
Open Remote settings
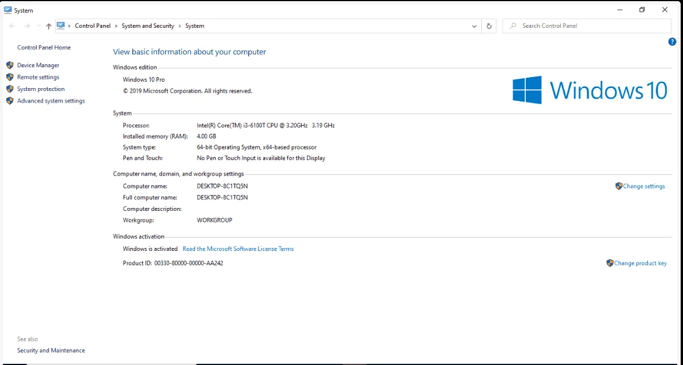[x=38, y=77]
